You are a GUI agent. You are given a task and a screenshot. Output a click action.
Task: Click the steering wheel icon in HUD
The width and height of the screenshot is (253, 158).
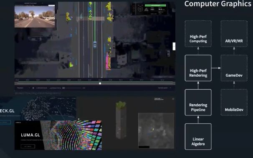tap(140, 9)
